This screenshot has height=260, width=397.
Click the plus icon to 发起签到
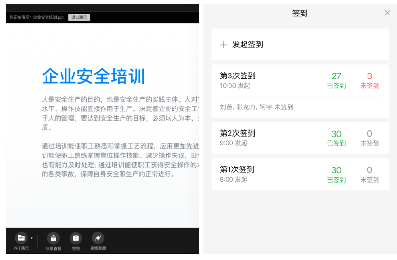coord(223,45)
